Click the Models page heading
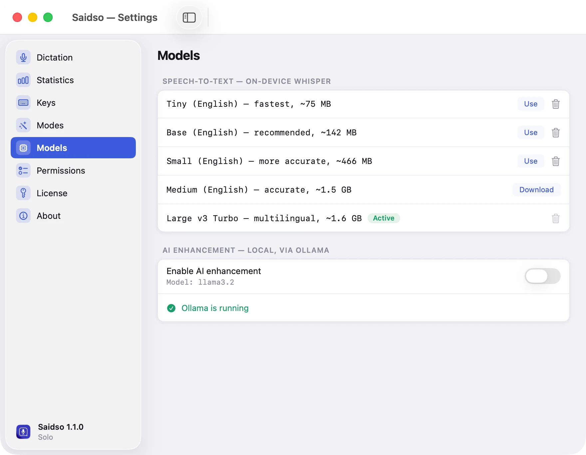The height and width of the screenshot is (455, 586). (x=179, y=56)
